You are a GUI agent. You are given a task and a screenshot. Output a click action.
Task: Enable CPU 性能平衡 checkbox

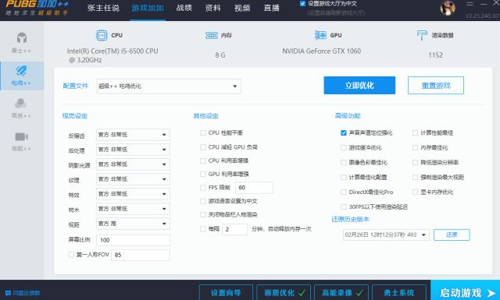(x=203, y=132)
